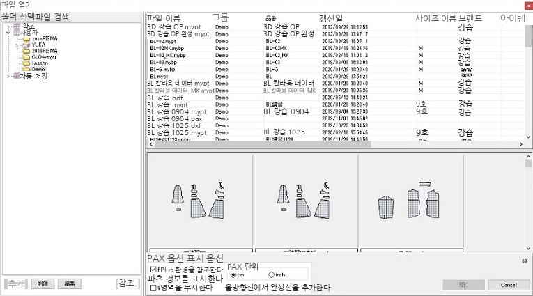The image size is (533, 296).
Task: Sort by 그룹 column header
Action: pos(220,17)
